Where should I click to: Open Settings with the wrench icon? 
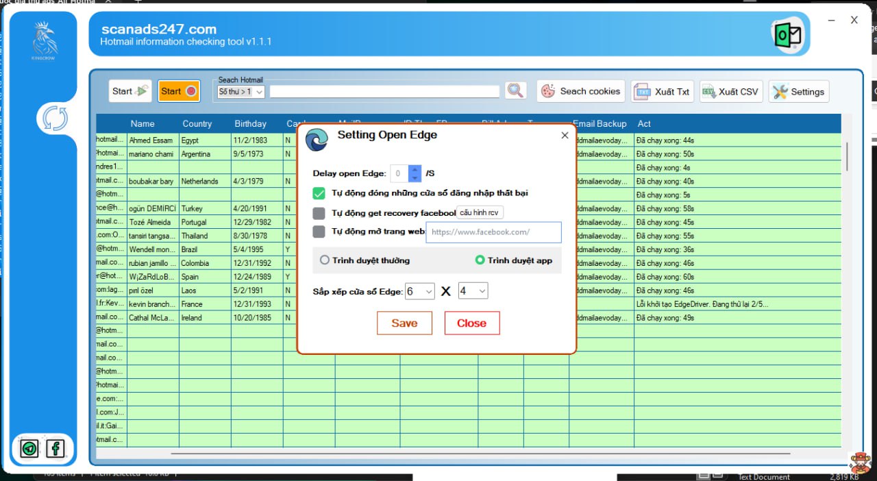pyautogui.click(x=799, y=91)
